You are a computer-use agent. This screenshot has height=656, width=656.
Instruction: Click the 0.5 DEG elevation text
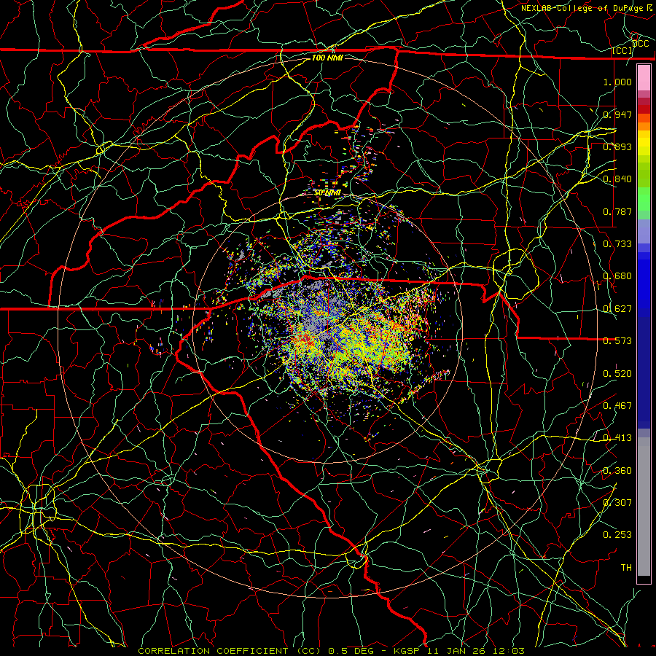(350, 651)
